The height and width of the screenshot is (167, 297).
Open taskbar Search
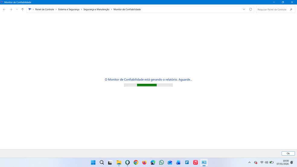[x=102, y=162]
